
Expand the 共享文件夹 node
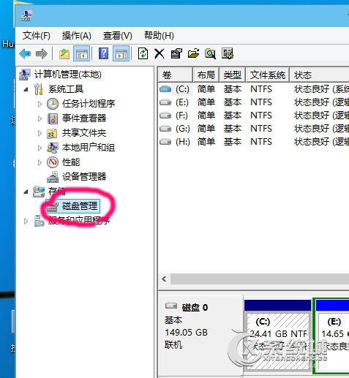tap(40, 133)
